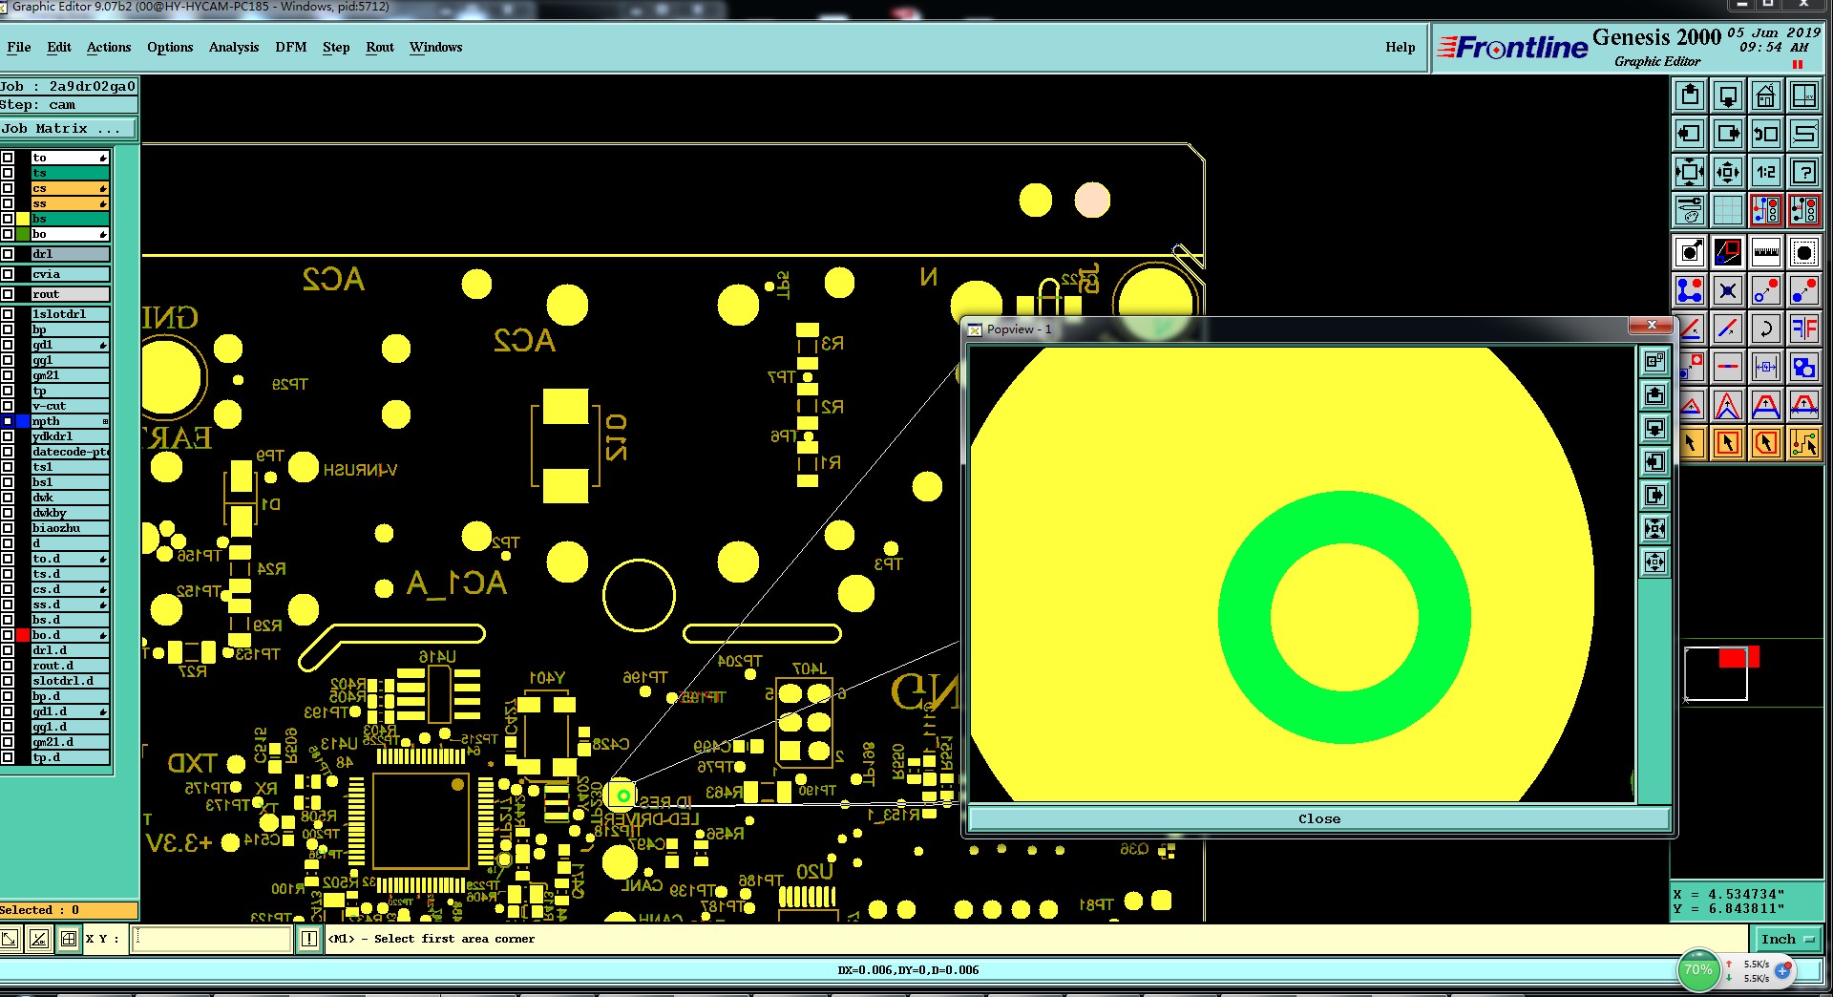
Task: Toggle the checkbox for layer bo.d
Action: pos(8,635)
